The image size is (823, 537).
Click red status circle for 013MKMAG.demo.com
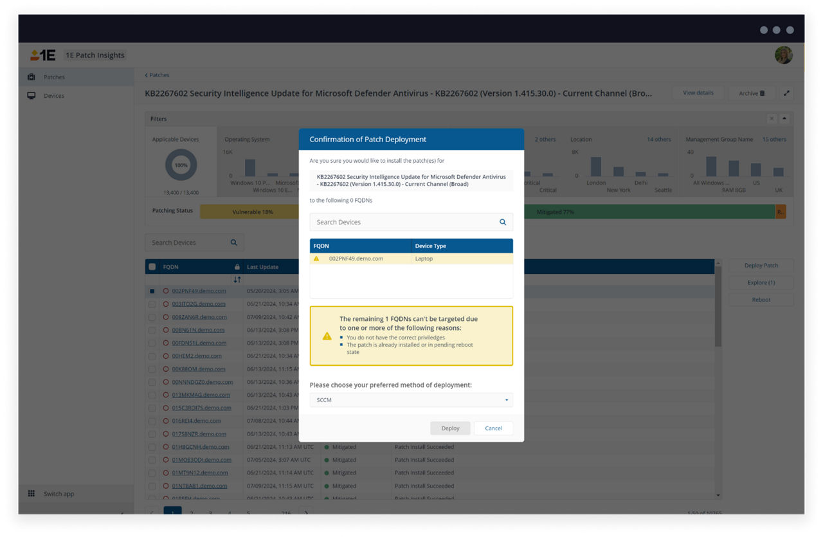[166, 395]
